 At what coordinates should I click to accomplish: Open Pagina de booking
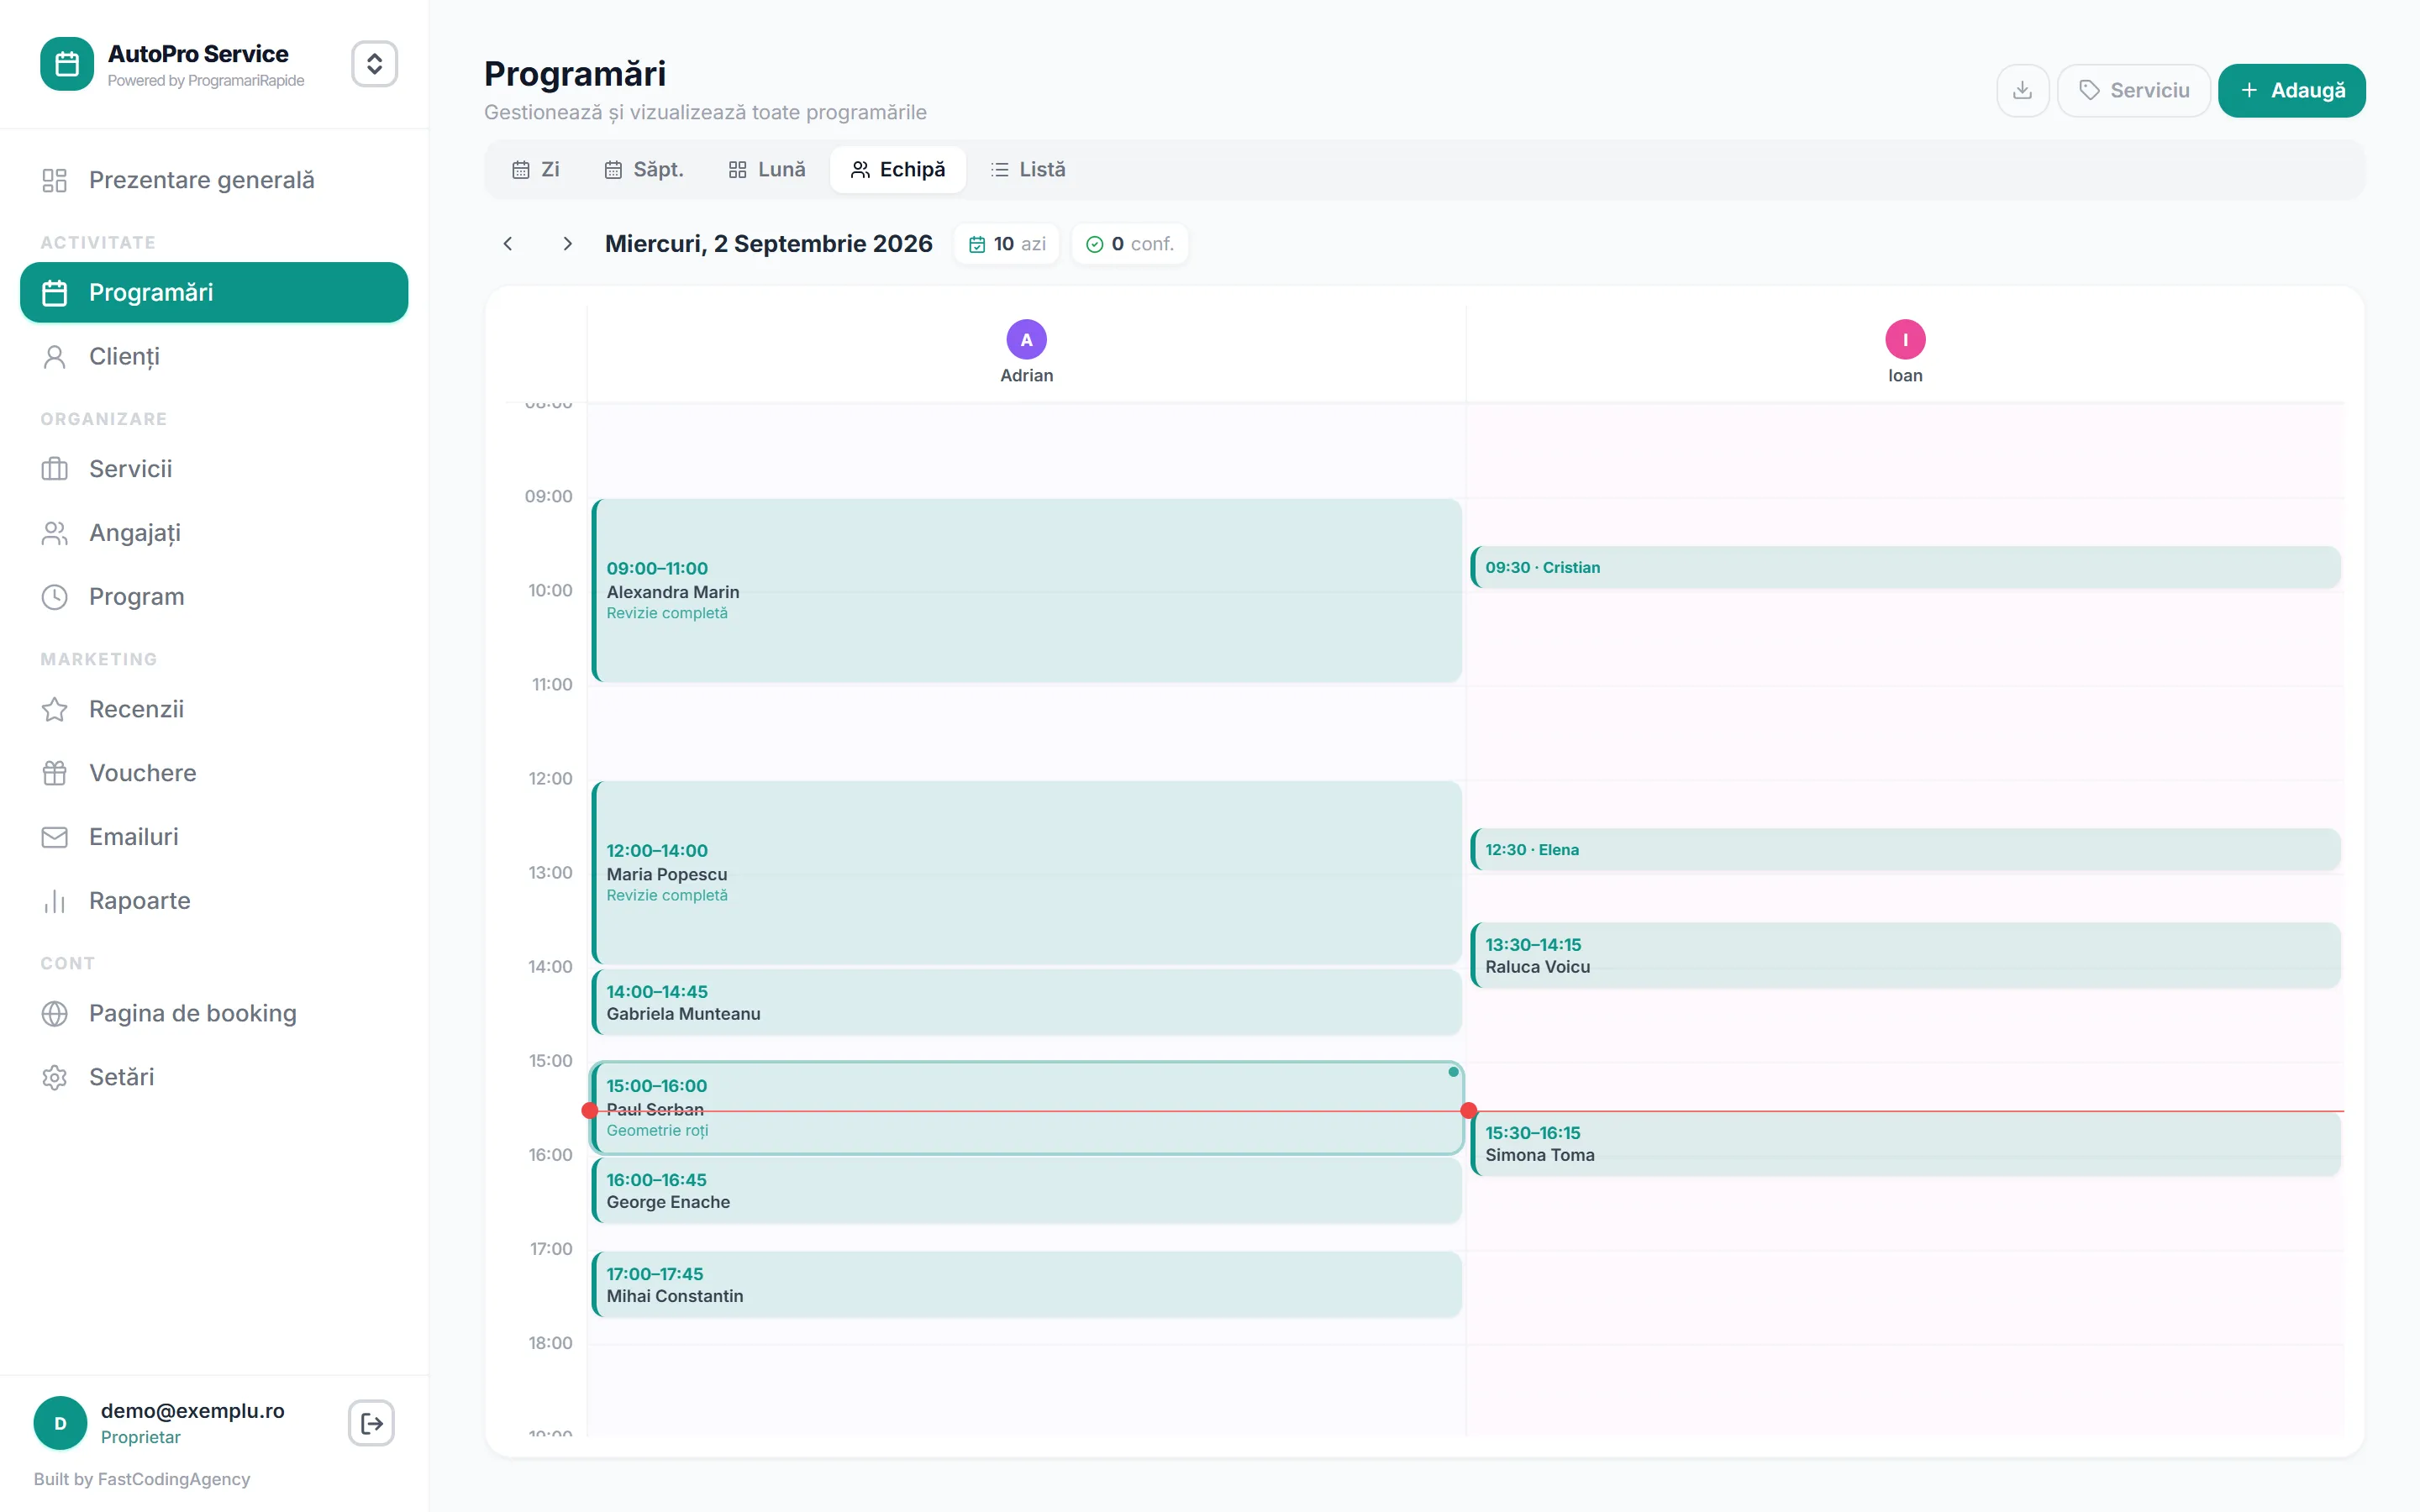point(214,1013)
